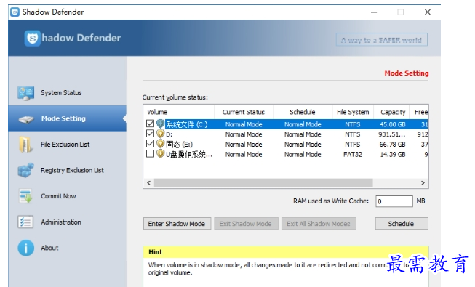Click the Hint heading
The image size is (475, 287).
click(156, 252)
